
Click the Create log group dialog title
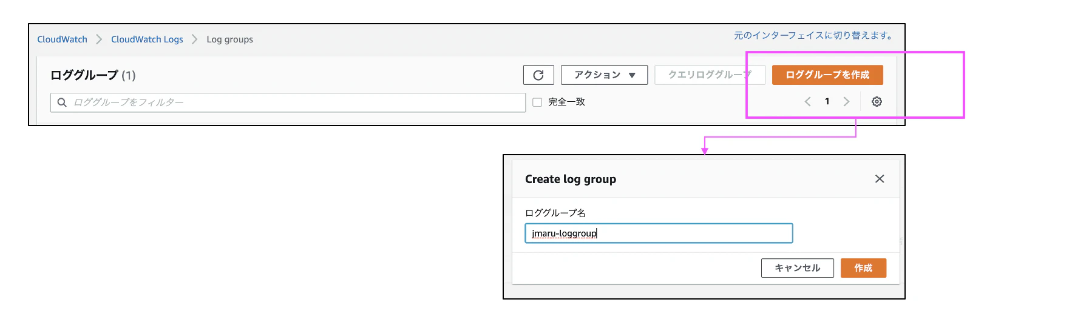[x=571, y=179]
